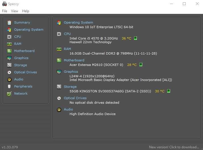Click the Network card icon in sidebar
The image size is (203, 150).
pyautogui.click(x=9, y=93)
